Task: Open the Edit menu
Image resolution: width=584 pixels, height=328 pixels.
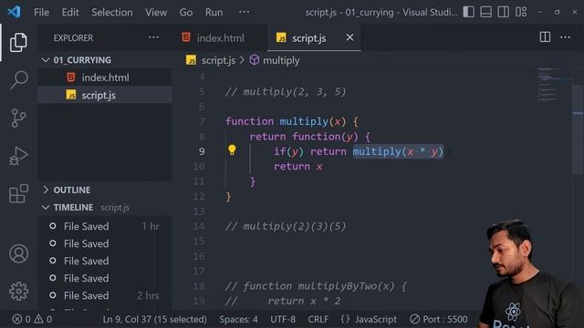Action: tap(70, 12)
